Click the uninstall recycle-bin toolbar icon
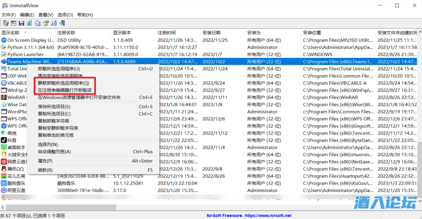Image resolution: width=422 pixels, height=219 pixels. click(x=5, y=23)
